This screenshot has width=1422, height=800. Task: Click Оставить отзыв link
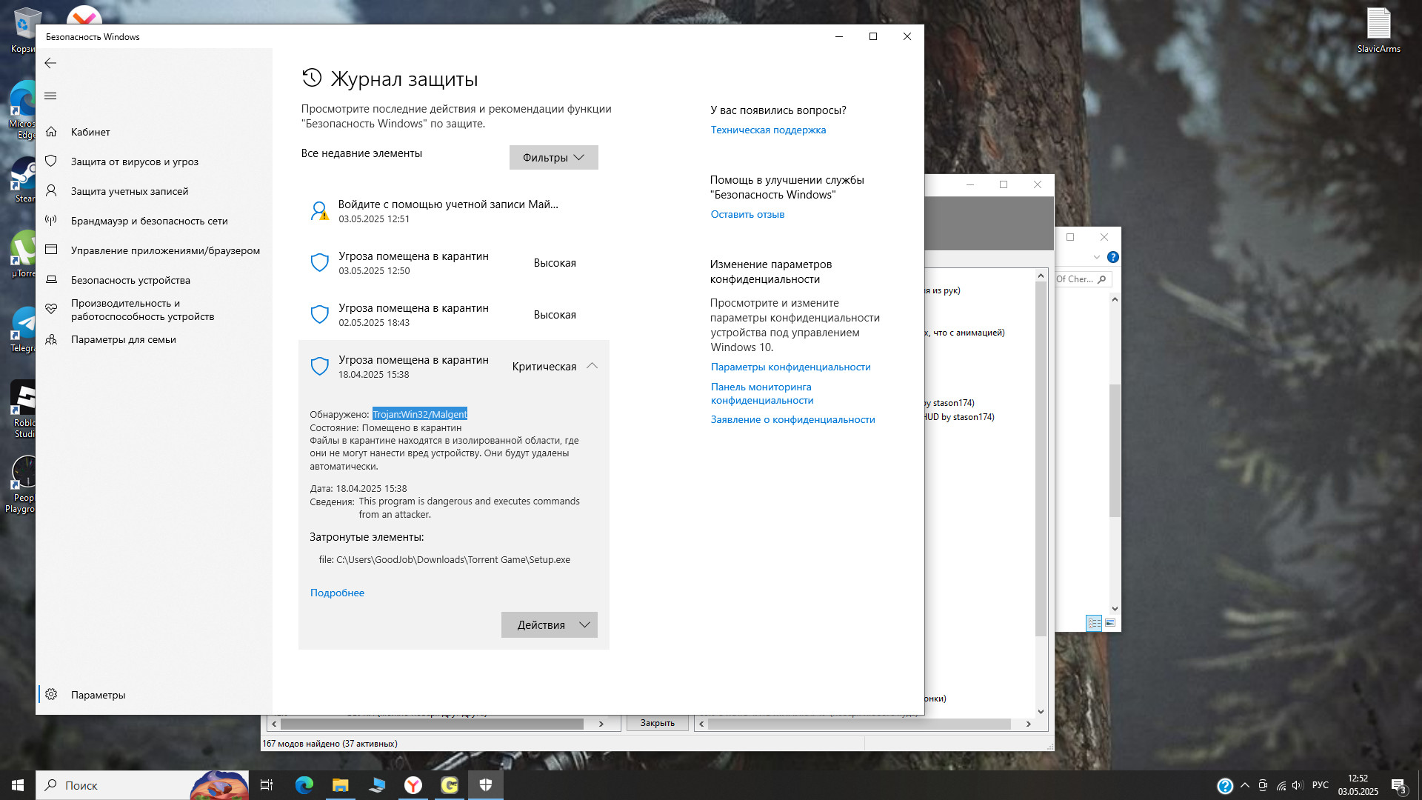[x=747, y=214]
